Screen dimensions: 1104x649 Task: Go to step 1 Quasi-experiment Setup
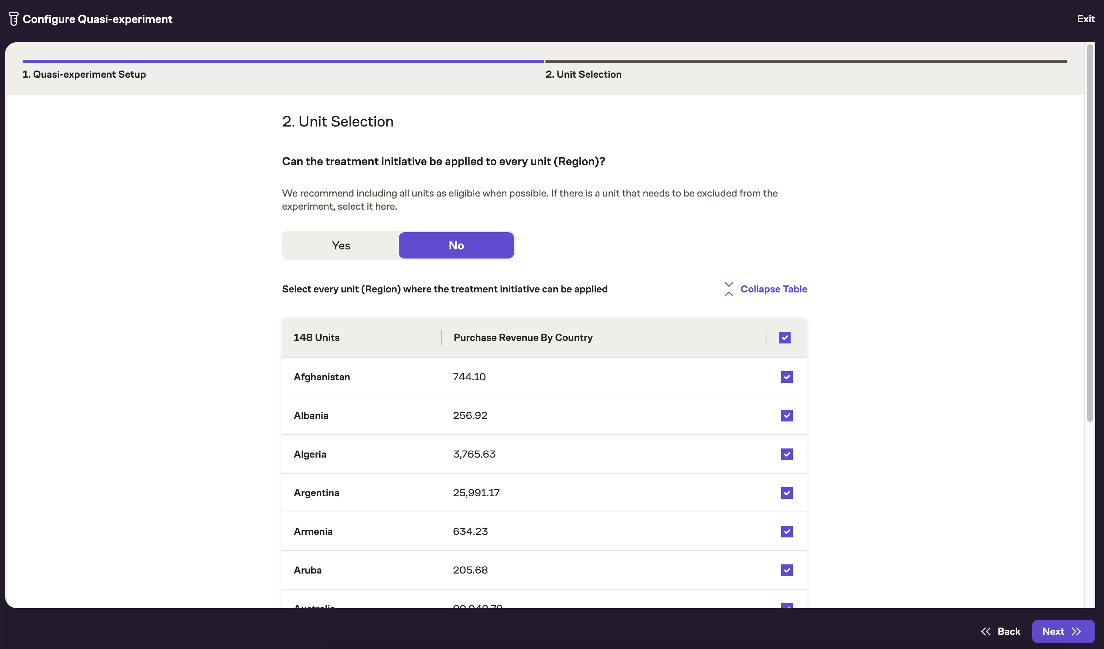coord(84,74)
